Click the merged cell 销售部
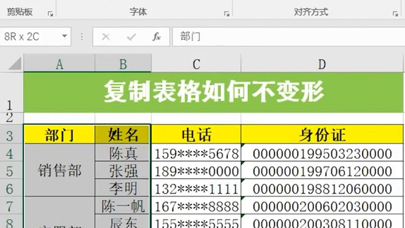The height and width of the screenshot is (228, 405). (x=59, y=171)
